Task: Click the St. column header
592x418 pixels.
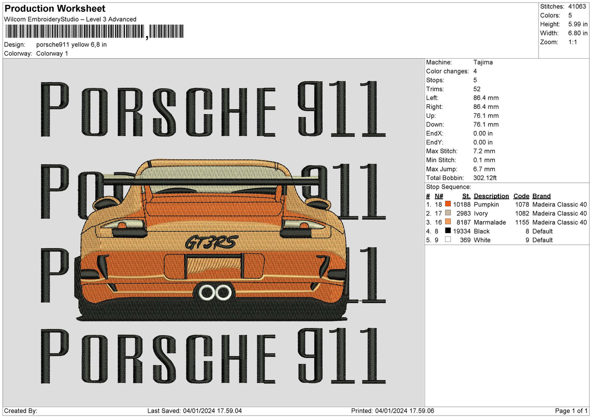Action: point(466,196)
